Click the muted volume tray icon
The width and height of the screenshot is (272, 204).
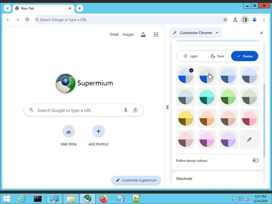click(247, 199)
